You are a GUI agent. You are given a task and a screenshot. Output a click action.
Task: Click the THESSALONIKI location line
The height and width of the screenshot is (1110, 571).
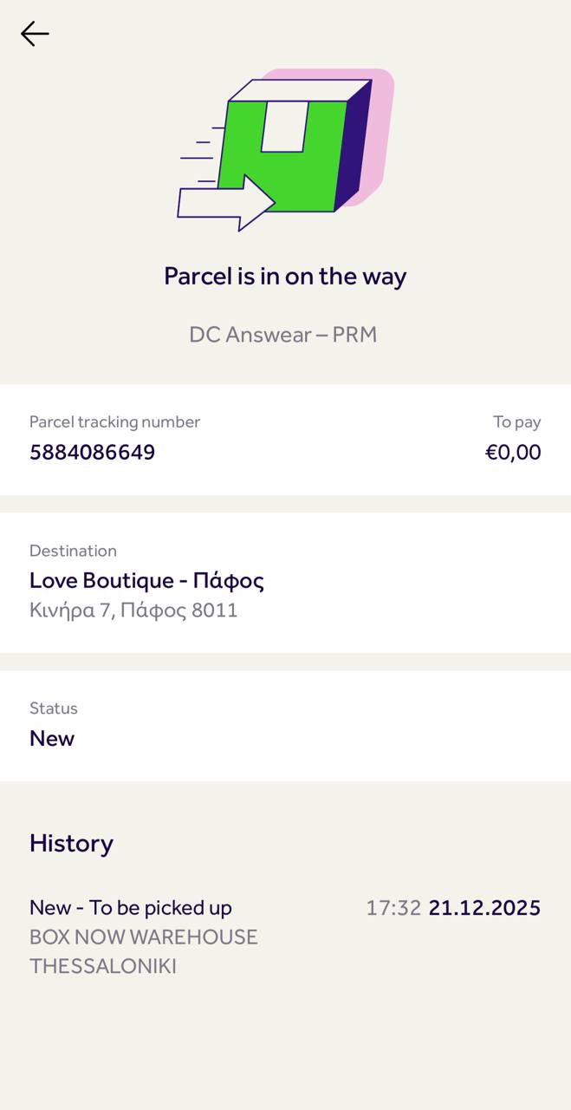tap(103, 966)
